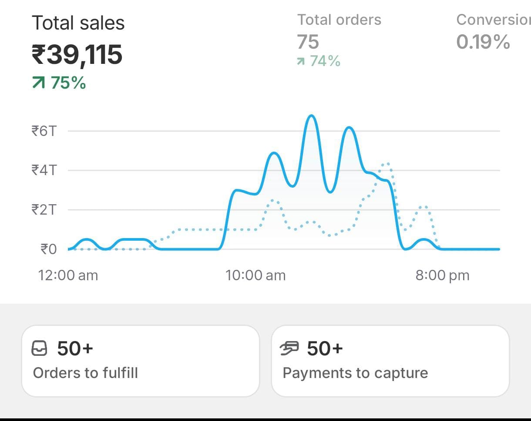
Task: Switch to the Total orders metric
Action: pyautogui.click(x=339, y=20)
